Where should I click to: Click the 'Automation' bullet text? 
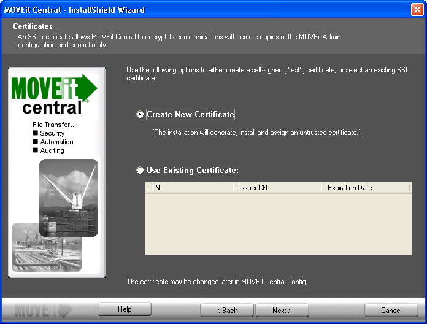[56, 142]
